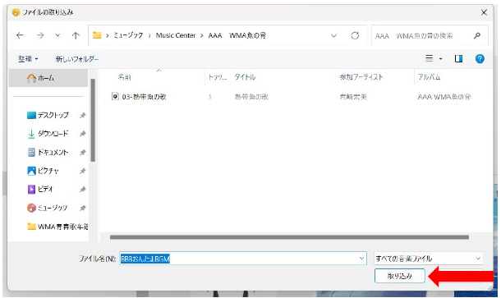501x298 pixels.
Task: Expand the file name history dropdown
Action: [x=361, y=258]
